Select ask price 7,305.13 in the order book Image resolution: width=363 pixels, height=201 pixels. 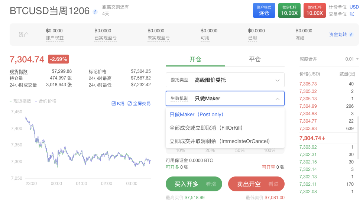click(x=308, y=99)
